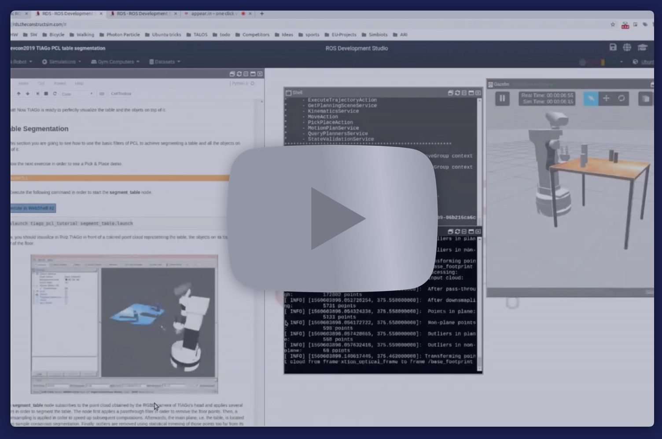Open the Robot dropdown menu
662x439 pixels.
(x=22, y=62)
